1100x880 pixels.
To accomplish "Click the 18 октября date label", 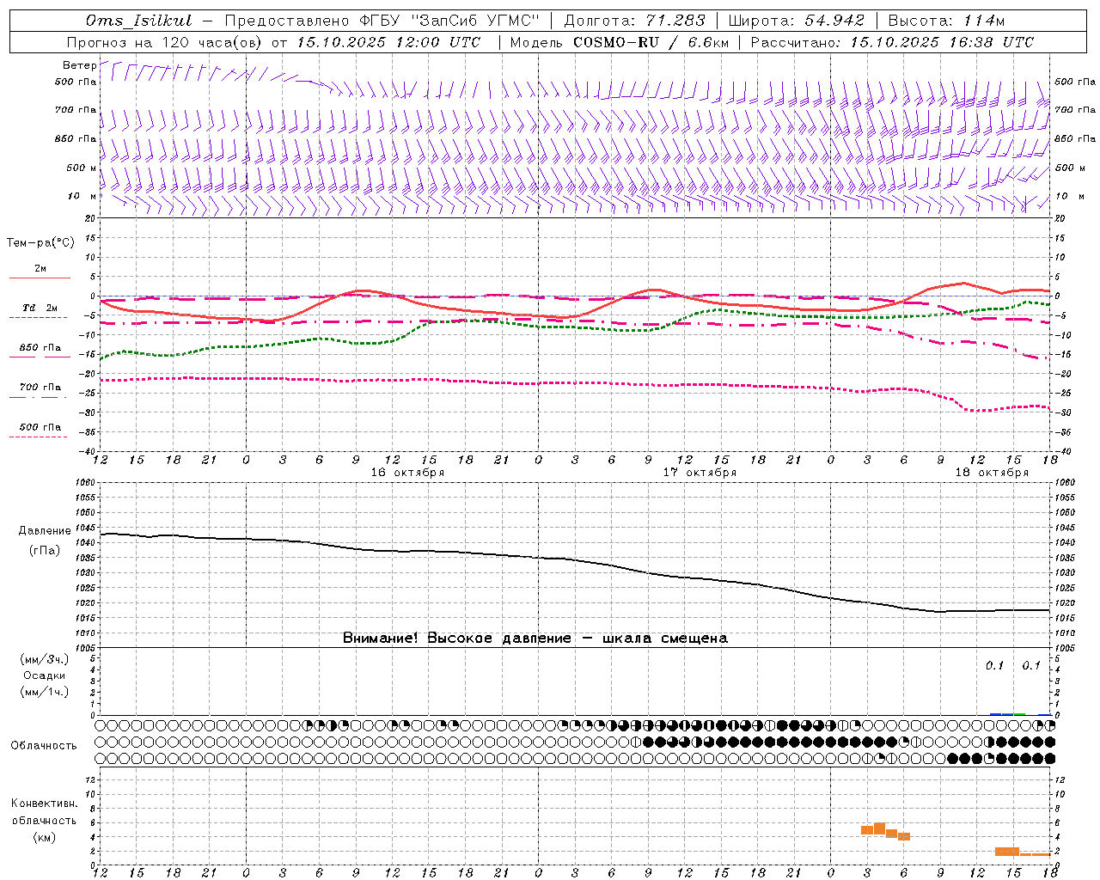I will (992, 473).
